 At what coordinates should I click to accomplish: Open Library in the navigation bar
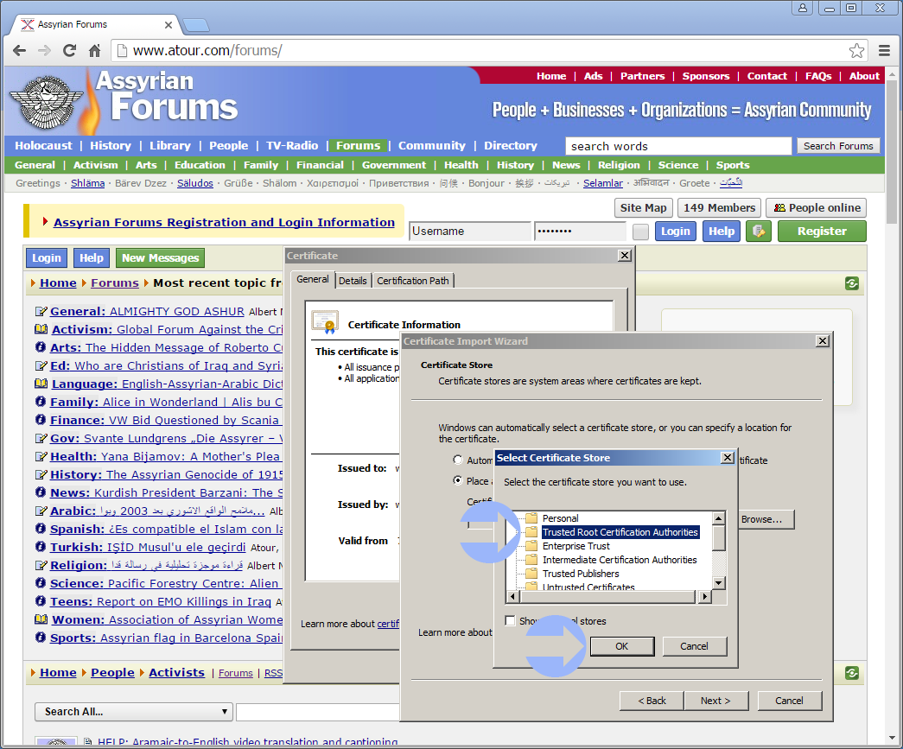coord(170,146)
